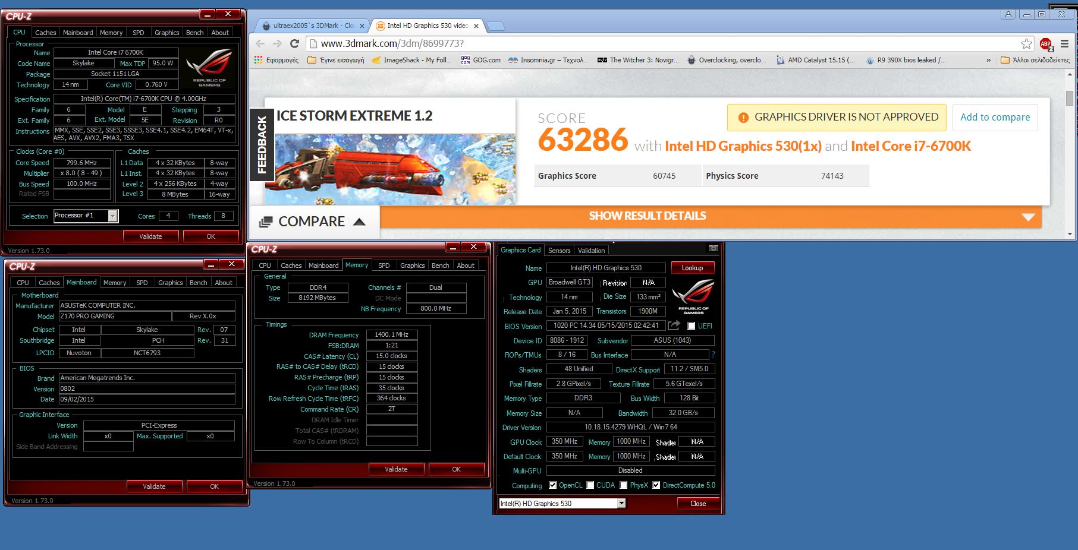Image resolution: width=1078 pixels, height=550 pixels.
Task: Toggle the PhysX checkbox in GPU-Z
Action: 624,485
